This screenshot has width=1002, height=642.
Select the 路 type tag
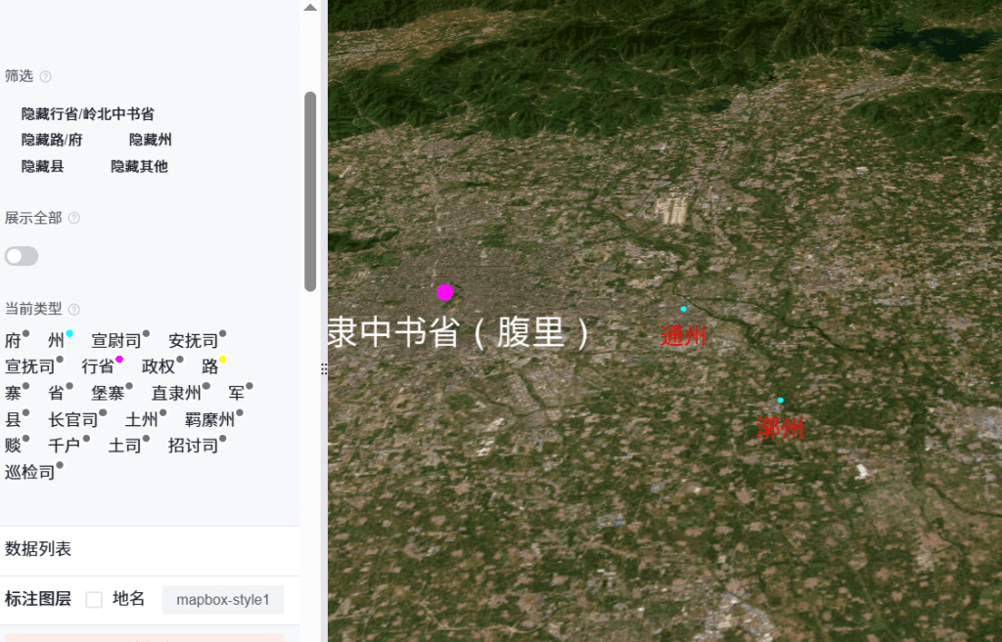tap(210, 366)
